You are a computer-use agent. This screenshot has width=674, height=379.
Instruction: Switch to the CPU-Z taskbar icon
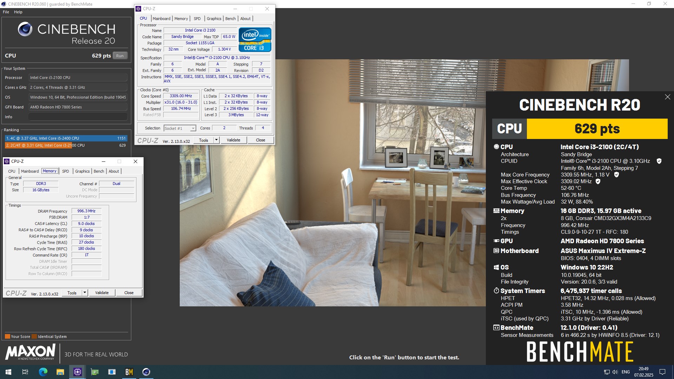coord(77,372)
